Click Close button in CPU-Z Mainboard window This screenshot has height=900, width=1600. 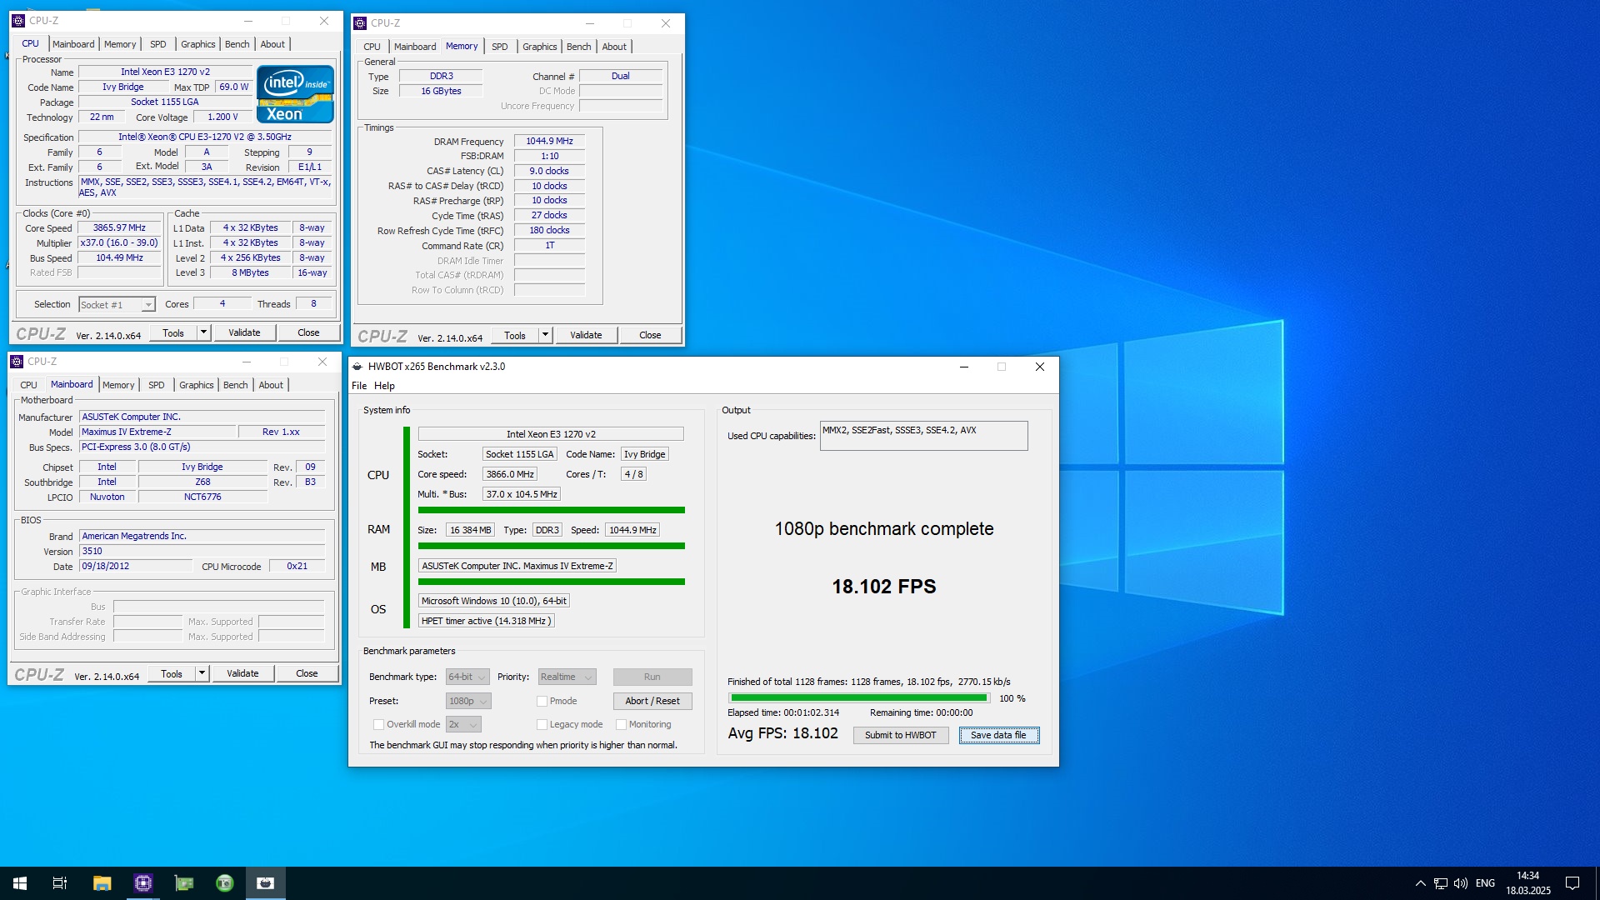(x=307, y=673)
